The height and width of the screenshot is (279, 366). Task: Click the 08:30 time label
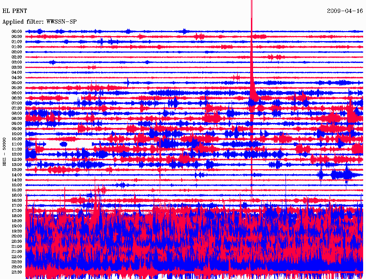click(x=17, y=118)
